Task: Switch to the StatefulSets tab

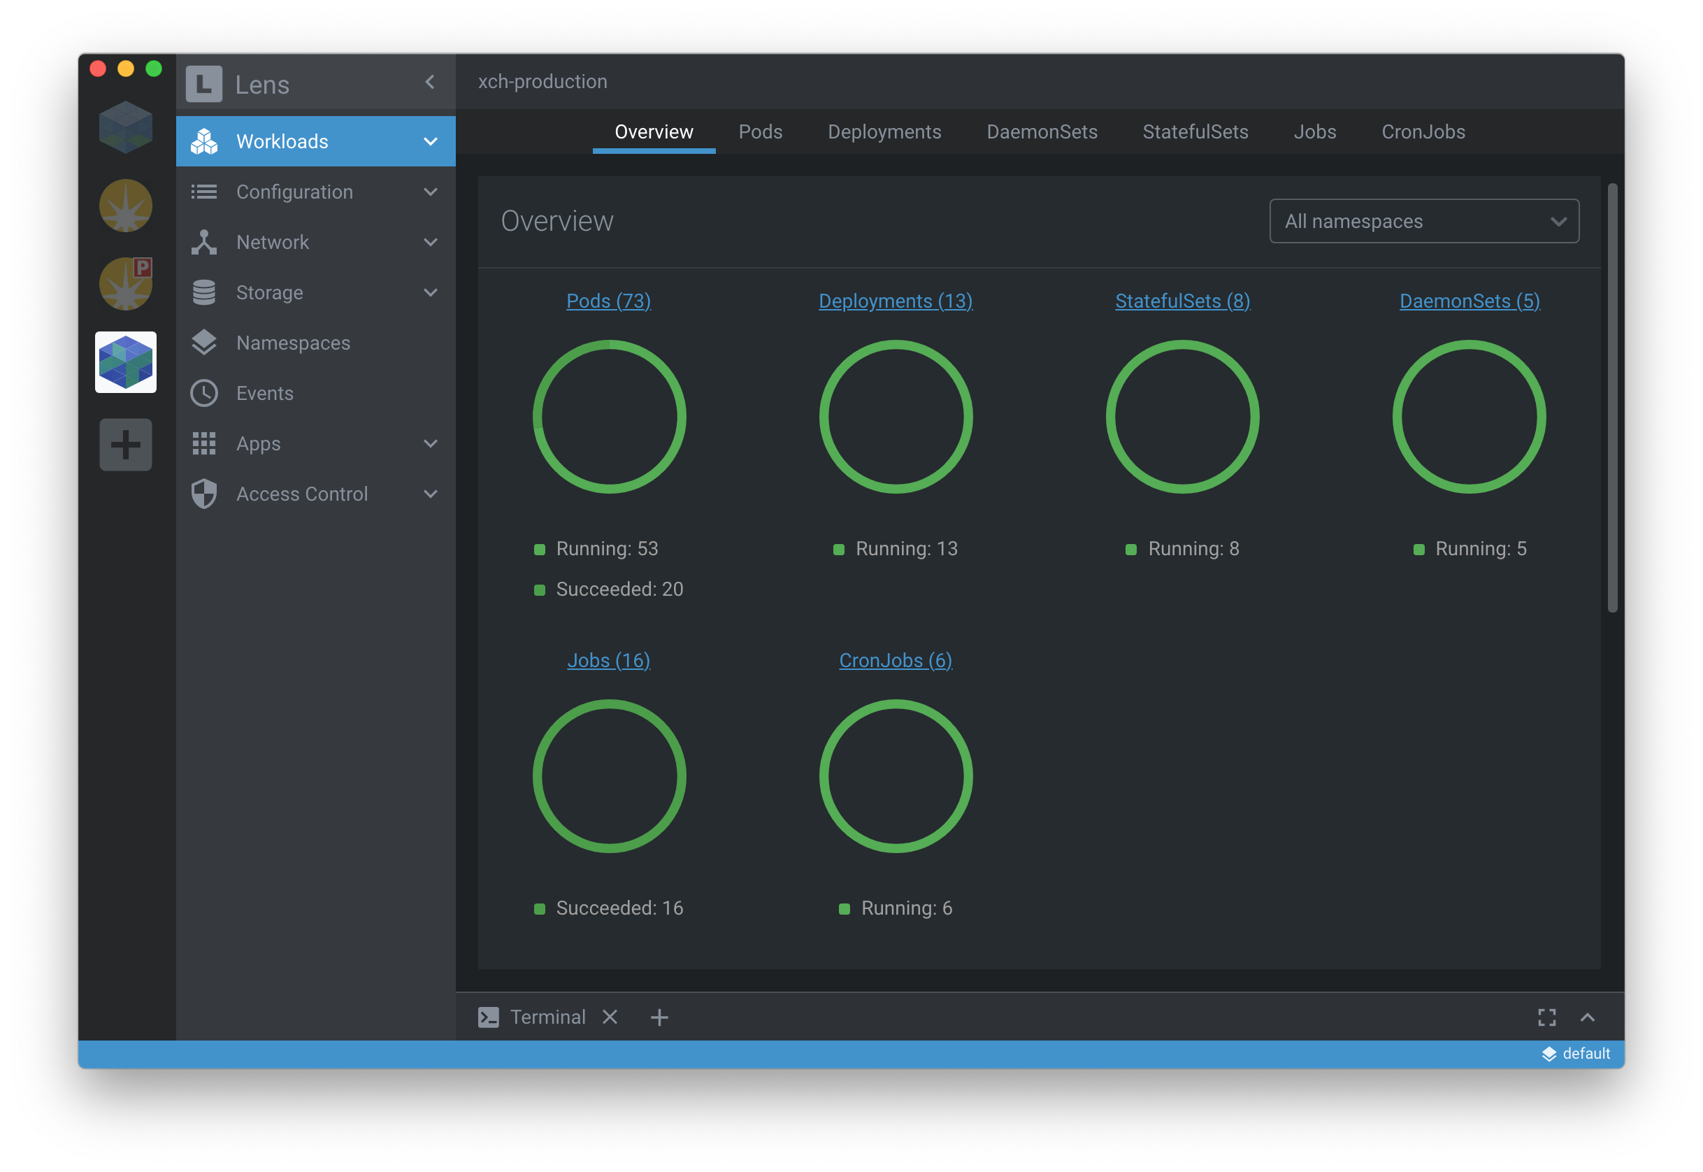Action: tap(1195, 132)
